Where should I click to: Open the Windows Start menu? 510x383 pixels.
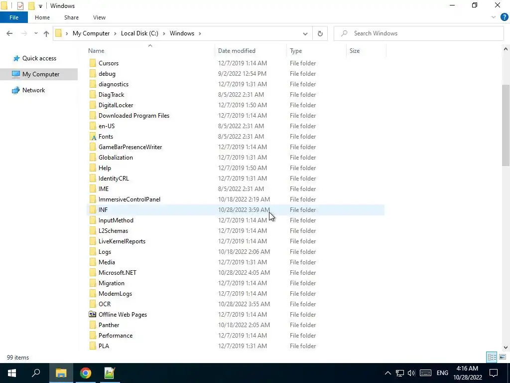[12, 373]
